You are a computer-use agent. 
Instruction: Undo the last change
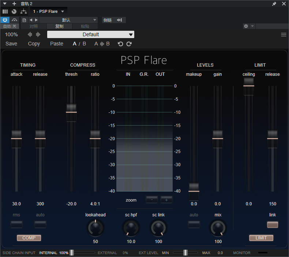click(x=120, y=44)
